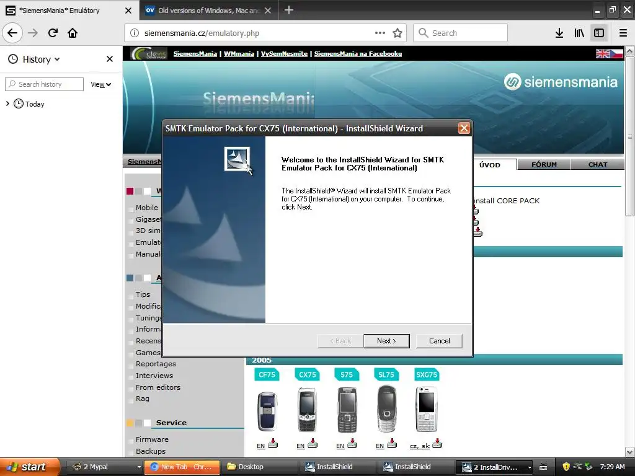
Task: Download CF75 emulator via disk icon
Action: click(x=273, y=444)
